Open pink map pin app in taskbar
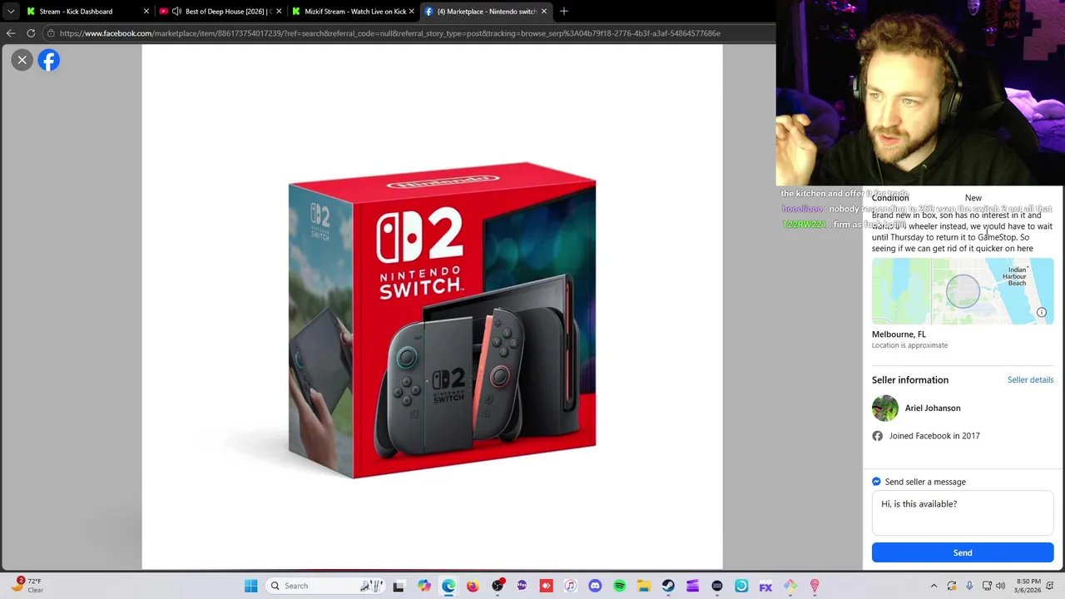 (x=815, y=586)
